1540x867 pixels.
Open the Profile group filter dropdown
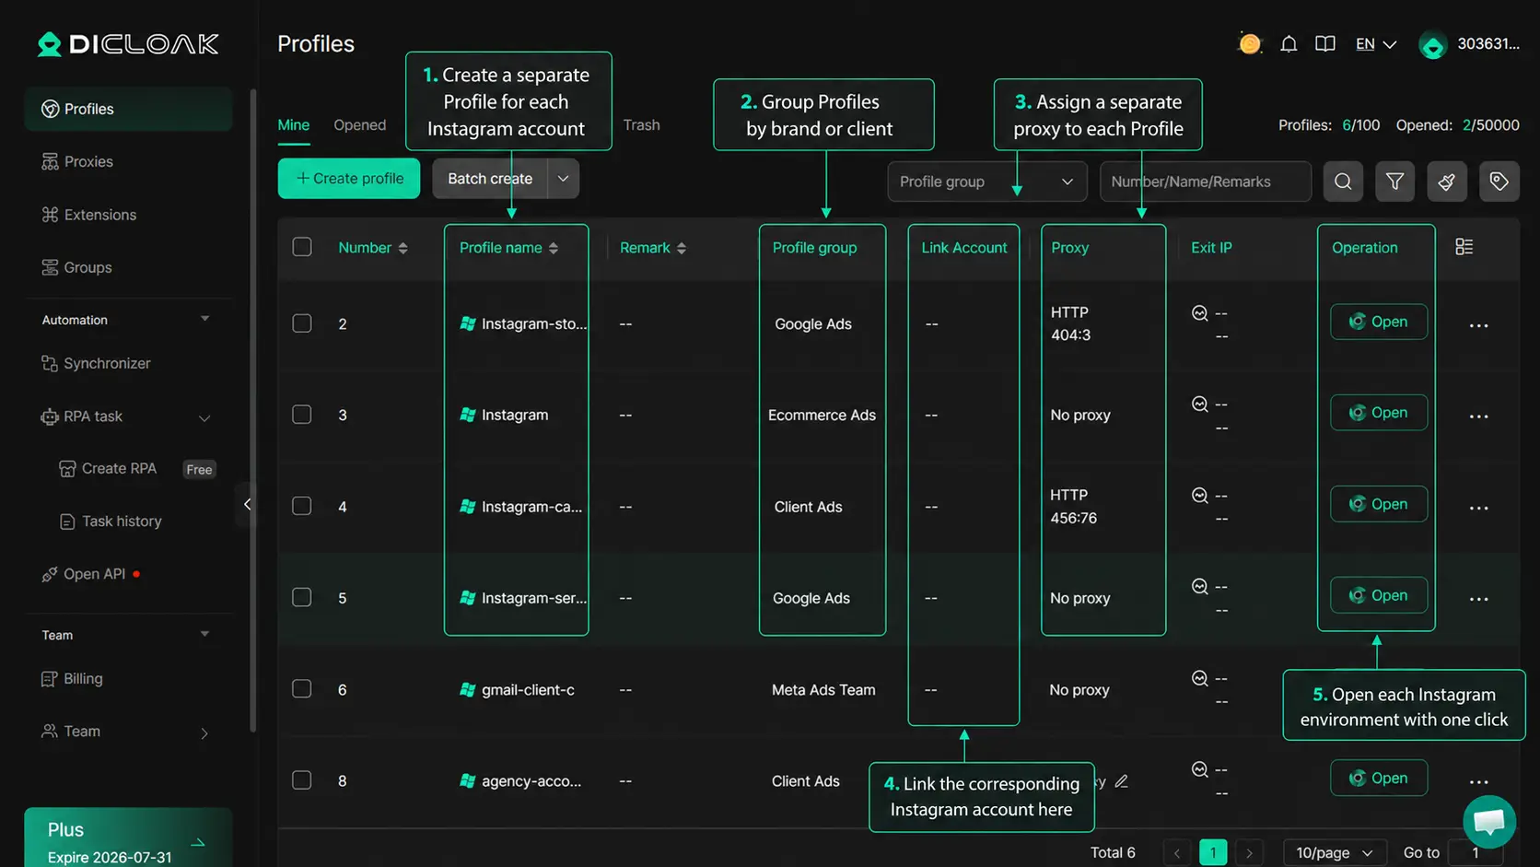pos(986,182)
